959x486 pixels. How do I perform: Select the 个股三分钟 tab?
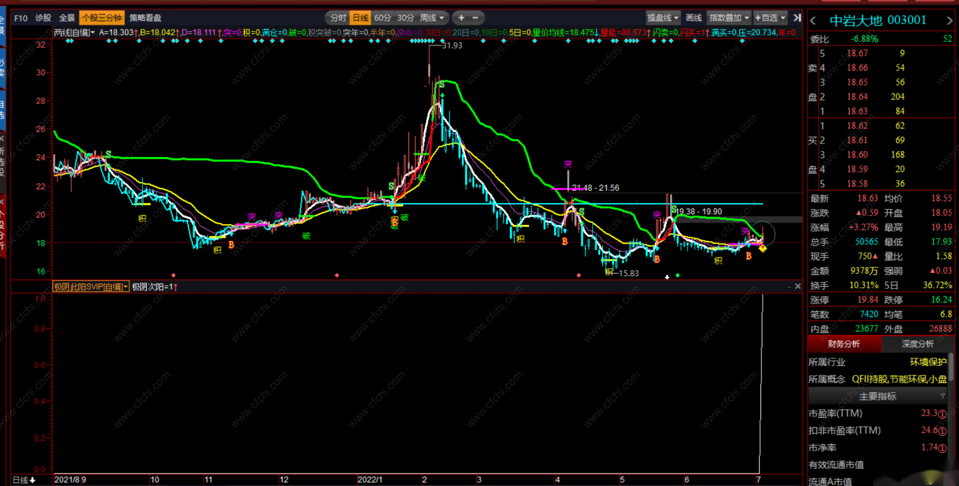pos(102,18)
